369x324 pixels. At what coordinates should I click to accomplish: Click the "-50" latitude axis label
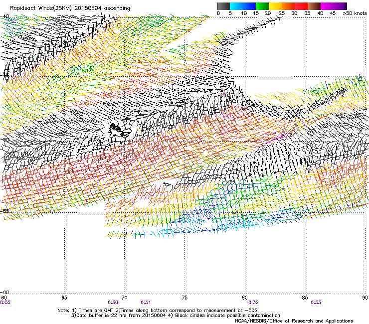[x=5, y=140]
